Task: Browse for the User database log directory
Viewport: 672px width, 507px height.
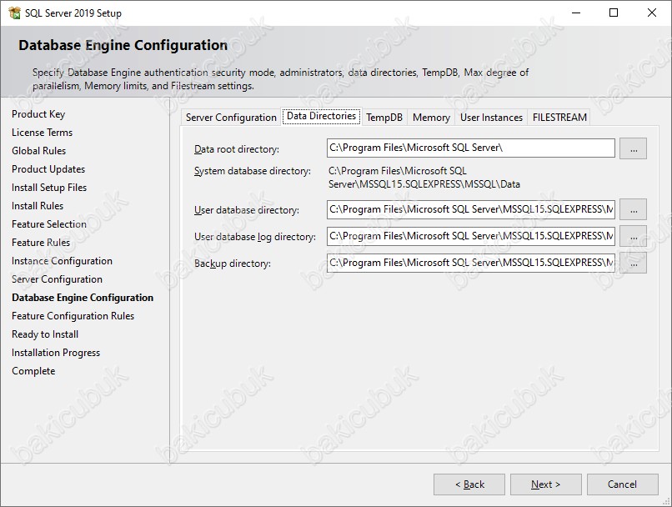Action: (633, 237)
